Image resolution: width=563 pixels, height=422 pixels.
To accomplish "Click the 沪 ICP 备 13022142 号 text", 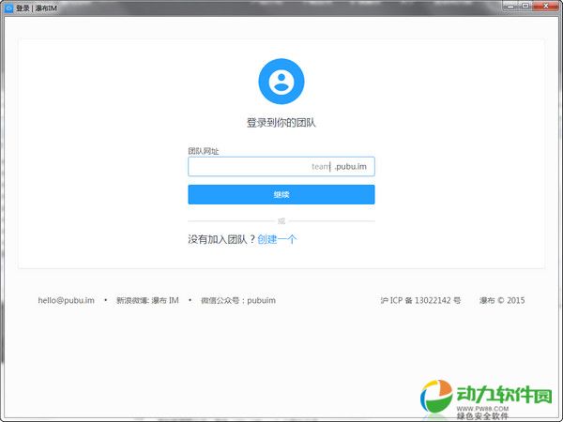I will tap(420, 300).
